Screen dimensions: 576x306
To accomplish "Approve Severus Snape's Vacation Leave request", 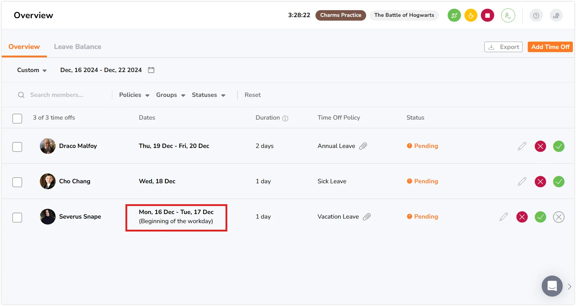I will point(540,217).
